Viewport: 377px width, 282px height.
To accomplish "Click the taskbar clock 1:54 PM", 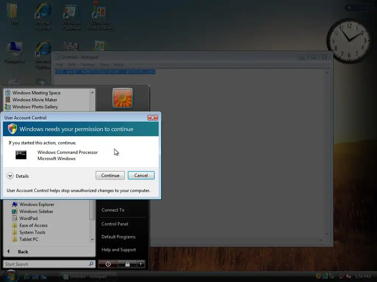I will click(x=363, y=276).
